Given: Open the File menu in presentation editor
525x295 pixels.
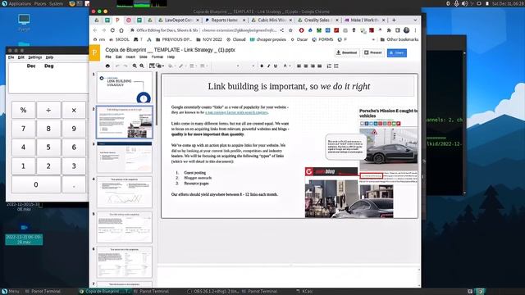Looking at the screenshot, I should [x=108, y=57].
